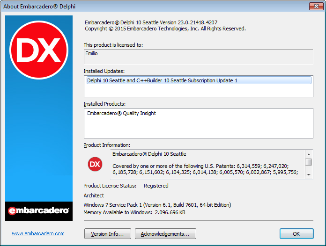Image resolution: width=326 pixels, height=246 pixels.
Task: Click the Installed Updates label
Action: click(x=104, y=71)
